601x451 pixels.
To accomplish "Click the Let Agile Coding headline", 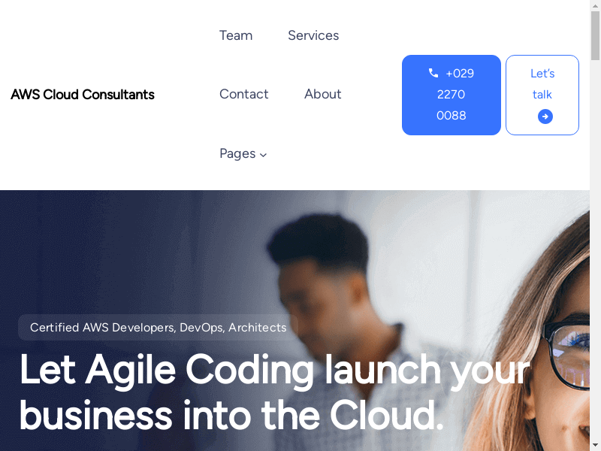I will (274, 392).
